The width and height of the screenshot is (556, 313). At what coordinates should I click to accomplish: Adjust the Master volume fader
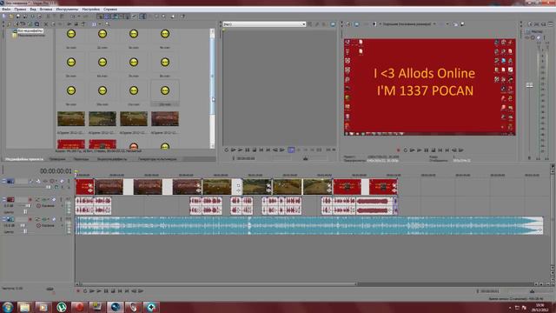click(529, 85)
